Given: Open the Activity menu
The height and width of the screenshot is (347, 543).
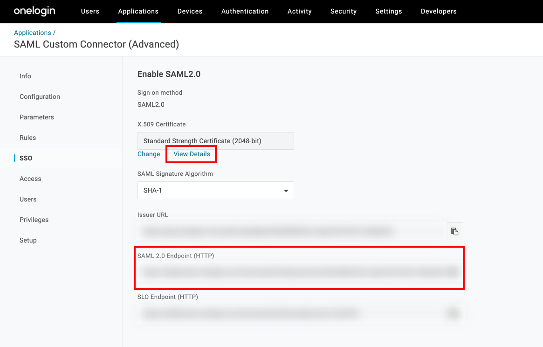Looking at the screenshot, I should pyautogui.click(x=299, y=11).
